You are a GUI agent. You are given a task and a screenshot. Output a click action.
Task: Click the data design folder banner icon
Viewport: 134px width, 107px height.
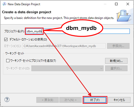pyautogui.click(x=124, y=16)
